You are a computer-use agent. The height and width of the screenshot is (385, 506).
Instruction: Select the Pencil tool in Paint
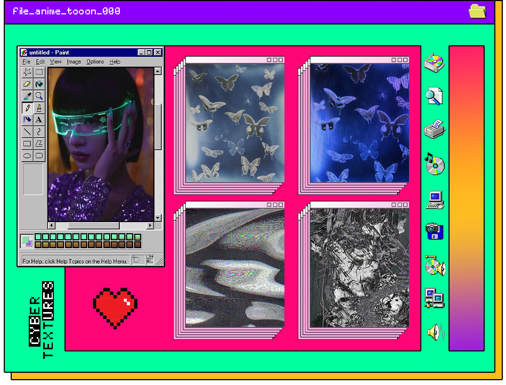pos(27,108)
